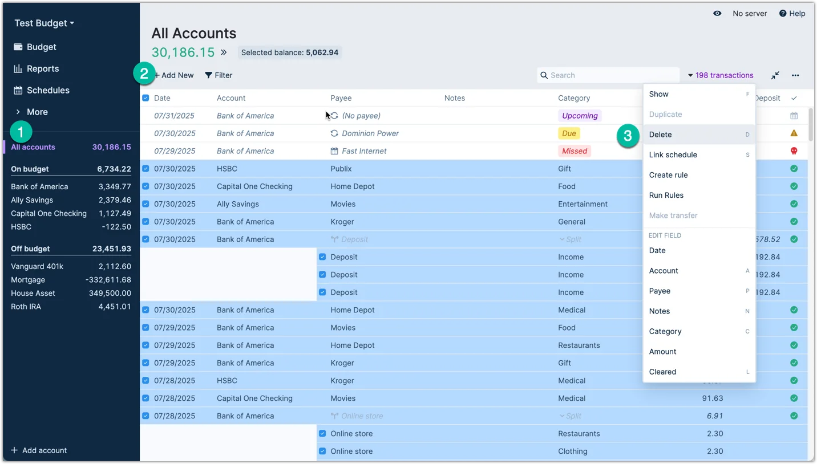Click inside the Search transactions field
Viewport: 817px width, 464px height.
tap(608, 75)
